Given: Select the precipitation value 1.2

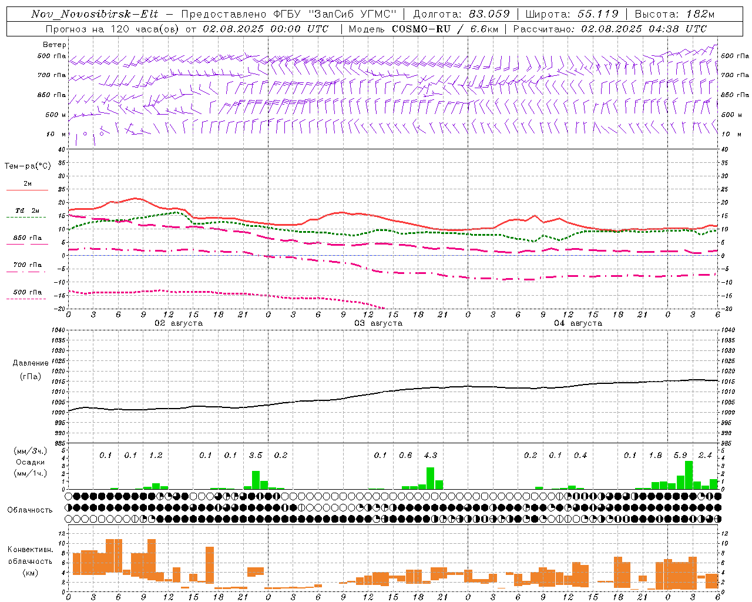Looking at the screenshot, I should click(156, 456).
